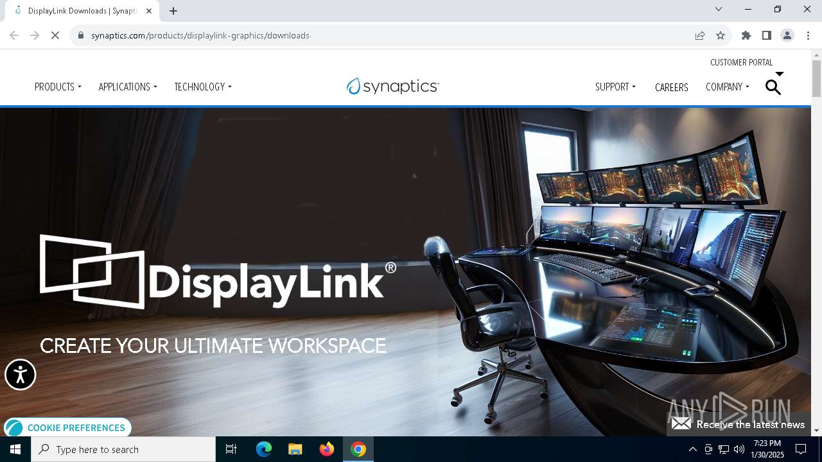
Task: Open volume control in system tray
Action: click(739, 449)
